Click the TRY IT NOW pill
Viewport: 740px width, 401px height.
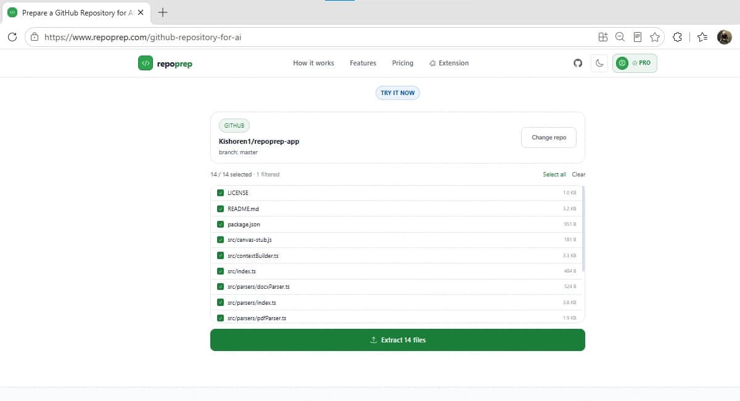pyautogui.click(x=398, y=93)
